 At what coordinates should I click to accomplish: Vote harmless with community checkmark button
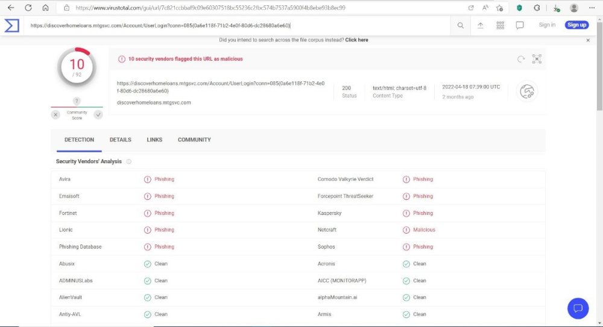point(98,114)
